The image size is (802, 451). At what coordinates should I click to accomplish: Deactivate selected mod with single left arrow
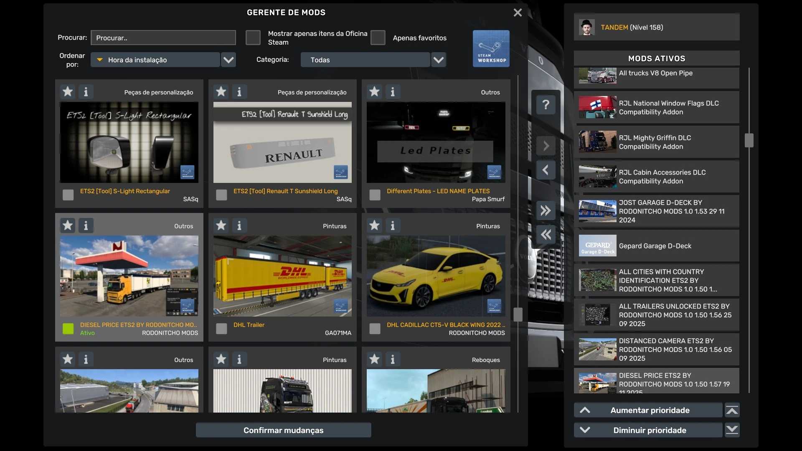pyautogui.click(x=546, y=170)
